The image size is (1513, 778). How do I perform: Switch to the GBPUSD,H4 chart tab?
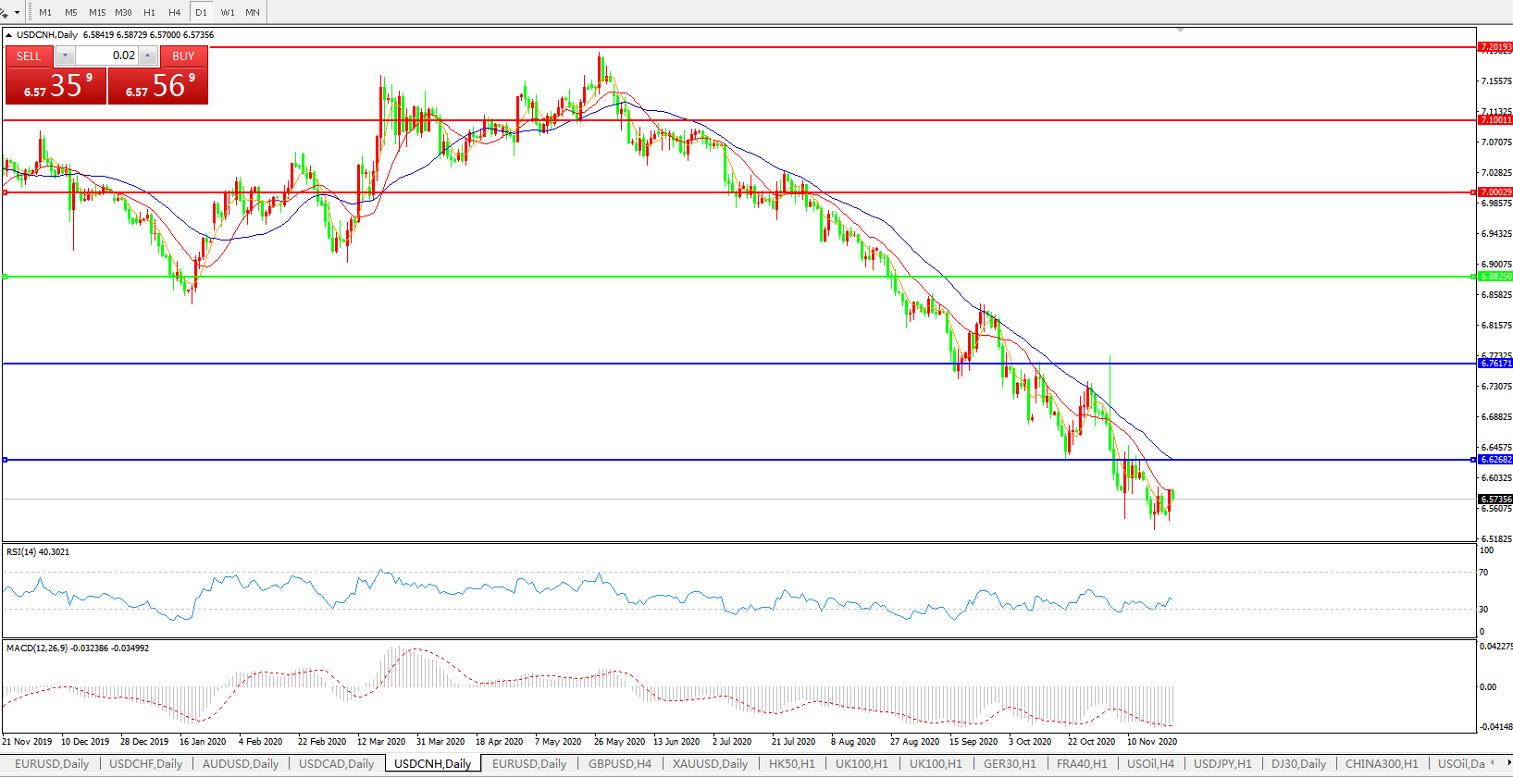point(619,763)
